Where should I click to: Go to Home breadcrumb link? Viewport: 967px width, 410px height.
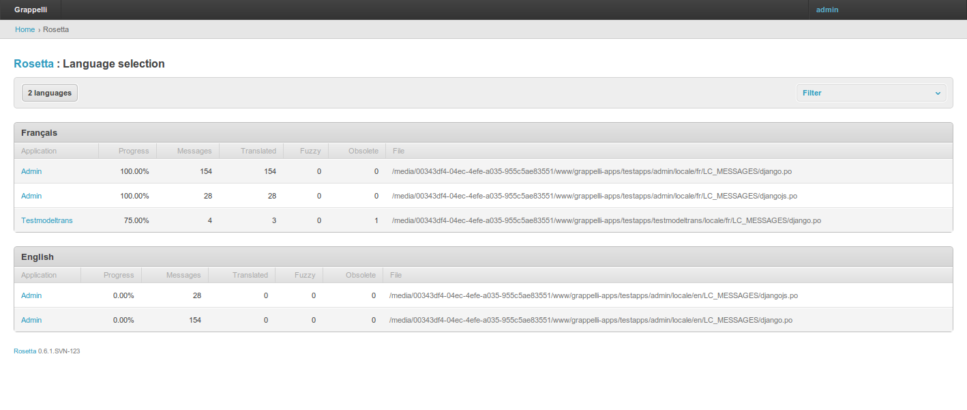pyautogui.click(x=25, y=29)
